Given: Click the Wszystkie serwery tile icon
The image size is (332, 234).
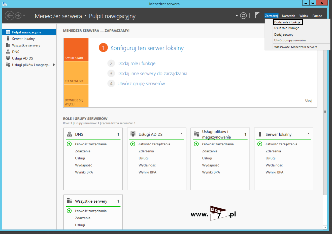Looking at the screenshot, I should [70, 201].
